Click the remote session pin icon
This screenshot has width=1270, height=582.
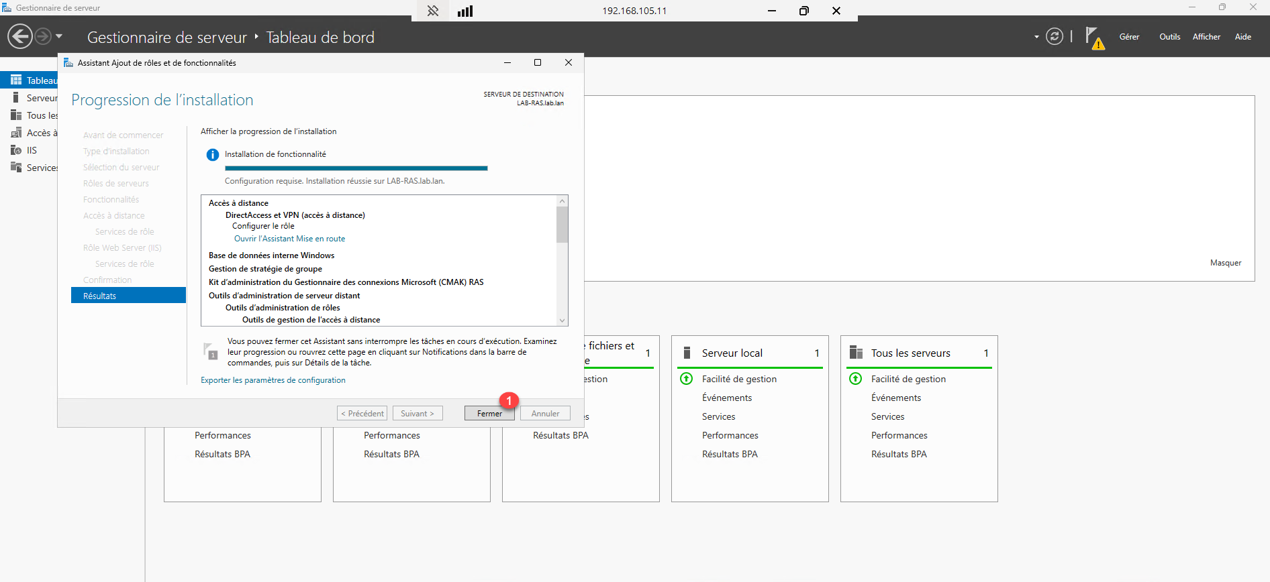click(x=433, y=11)
